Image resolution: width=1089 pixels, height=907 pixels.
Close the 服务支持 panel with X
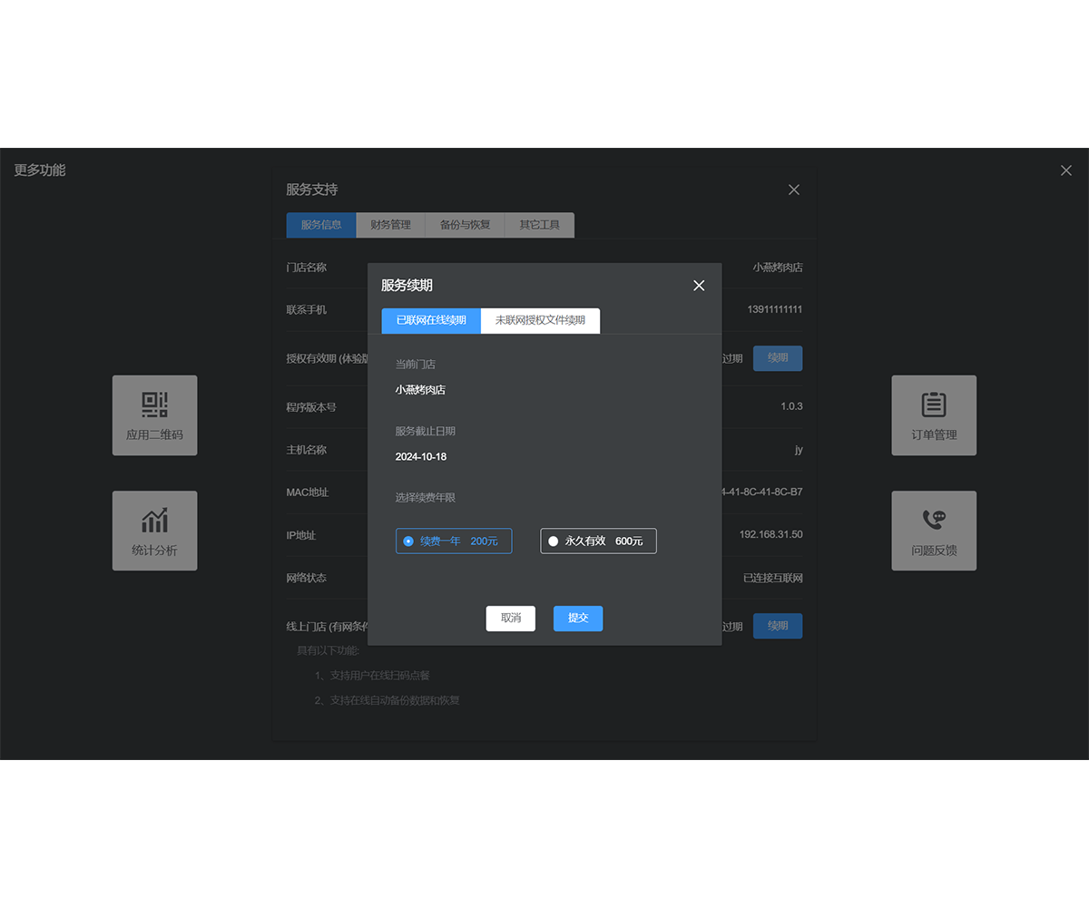click(x=794, y=190)
